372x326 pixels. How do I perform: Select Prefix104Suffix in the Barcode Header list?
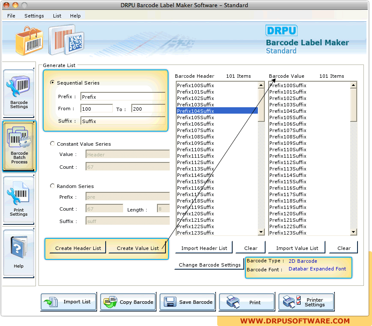217,111
